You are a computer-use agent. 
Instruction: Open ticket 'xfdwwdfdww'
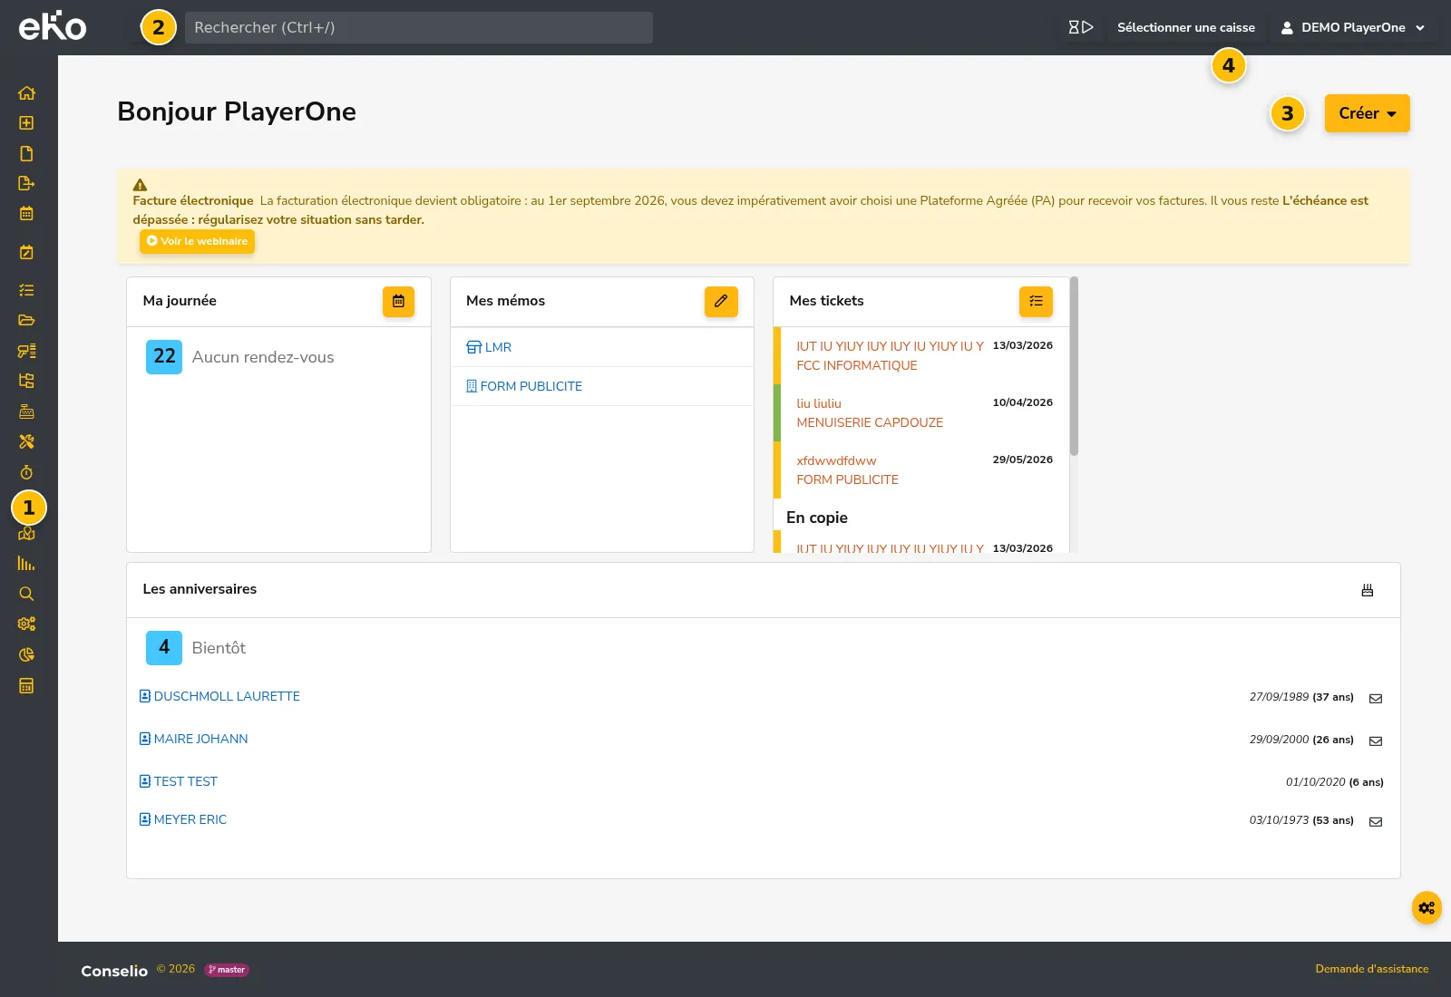coord(836,460)
